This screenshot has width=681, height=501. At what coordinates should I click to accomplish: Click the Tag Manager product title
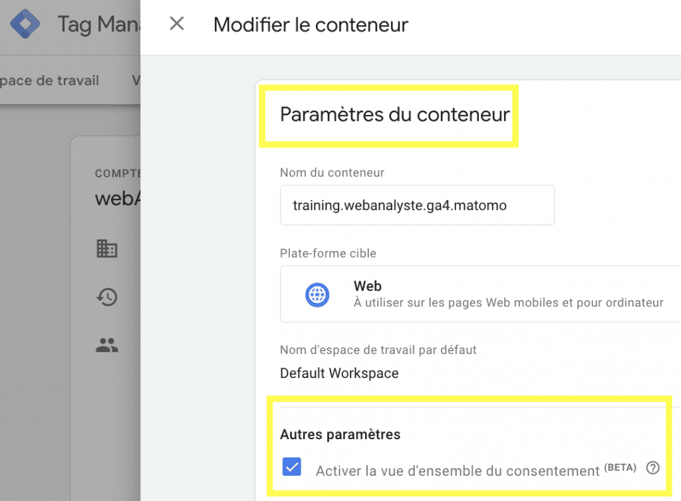tap(98, 25)
